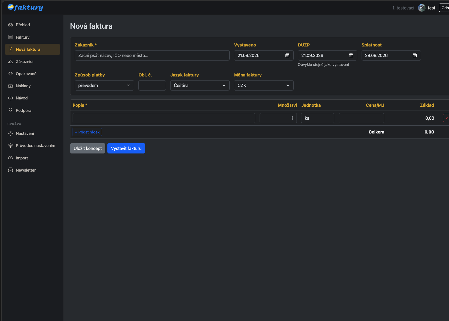The image size is (449, 321).
Task: Expand the Jazyk faktury dropdown
Action: click(x=200, y=85)
